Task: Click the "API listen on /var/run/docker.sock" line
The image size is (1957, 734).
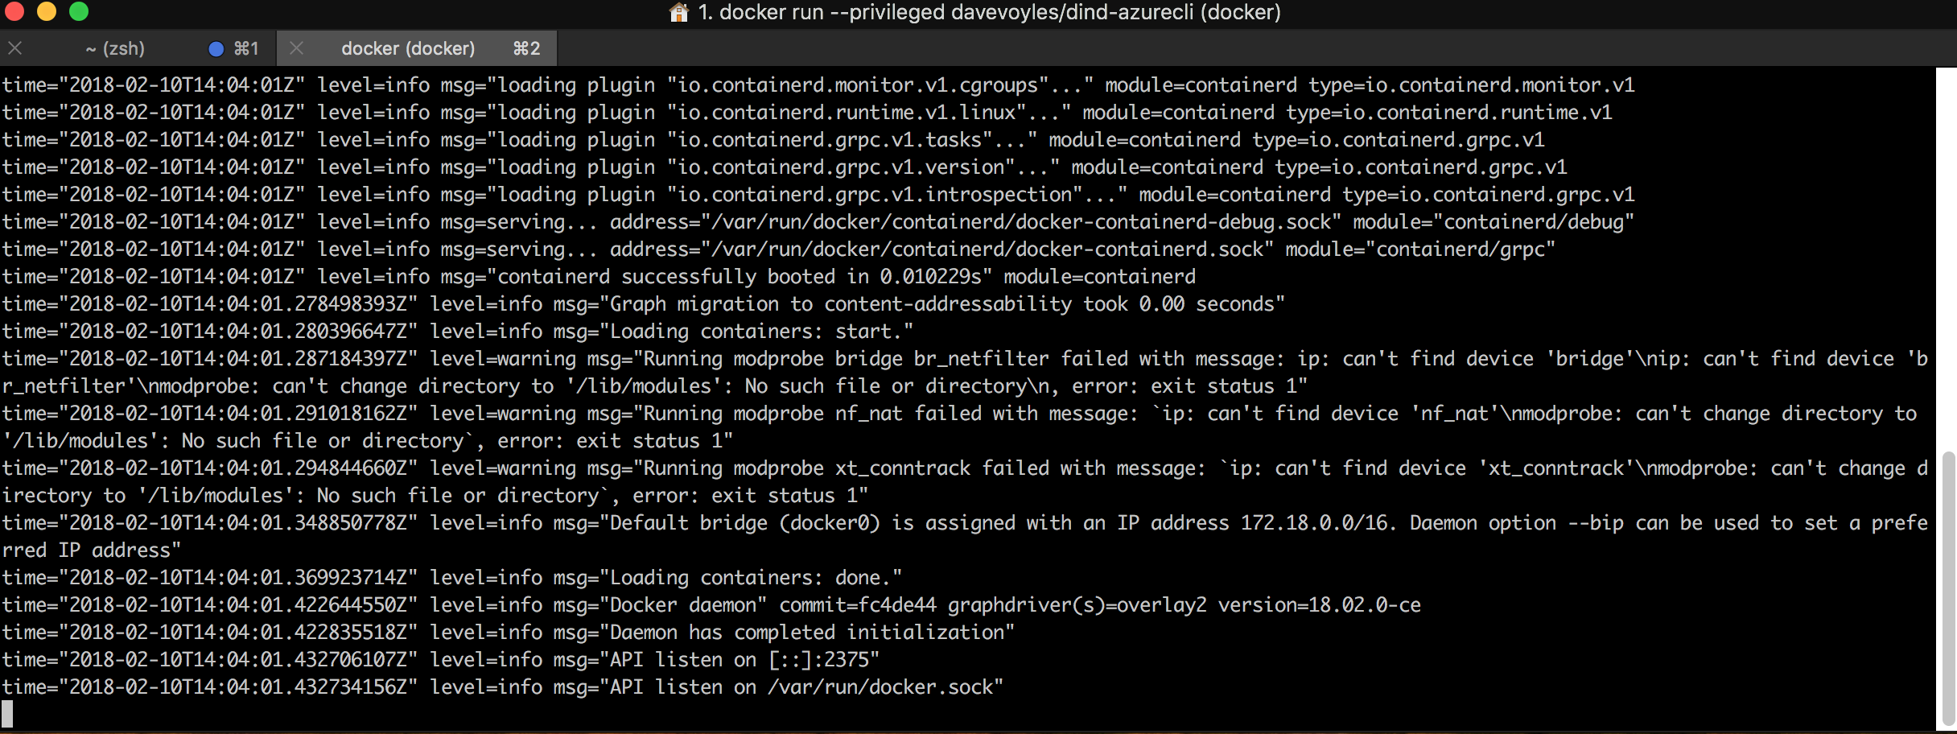Action: [x=502, y=687]
